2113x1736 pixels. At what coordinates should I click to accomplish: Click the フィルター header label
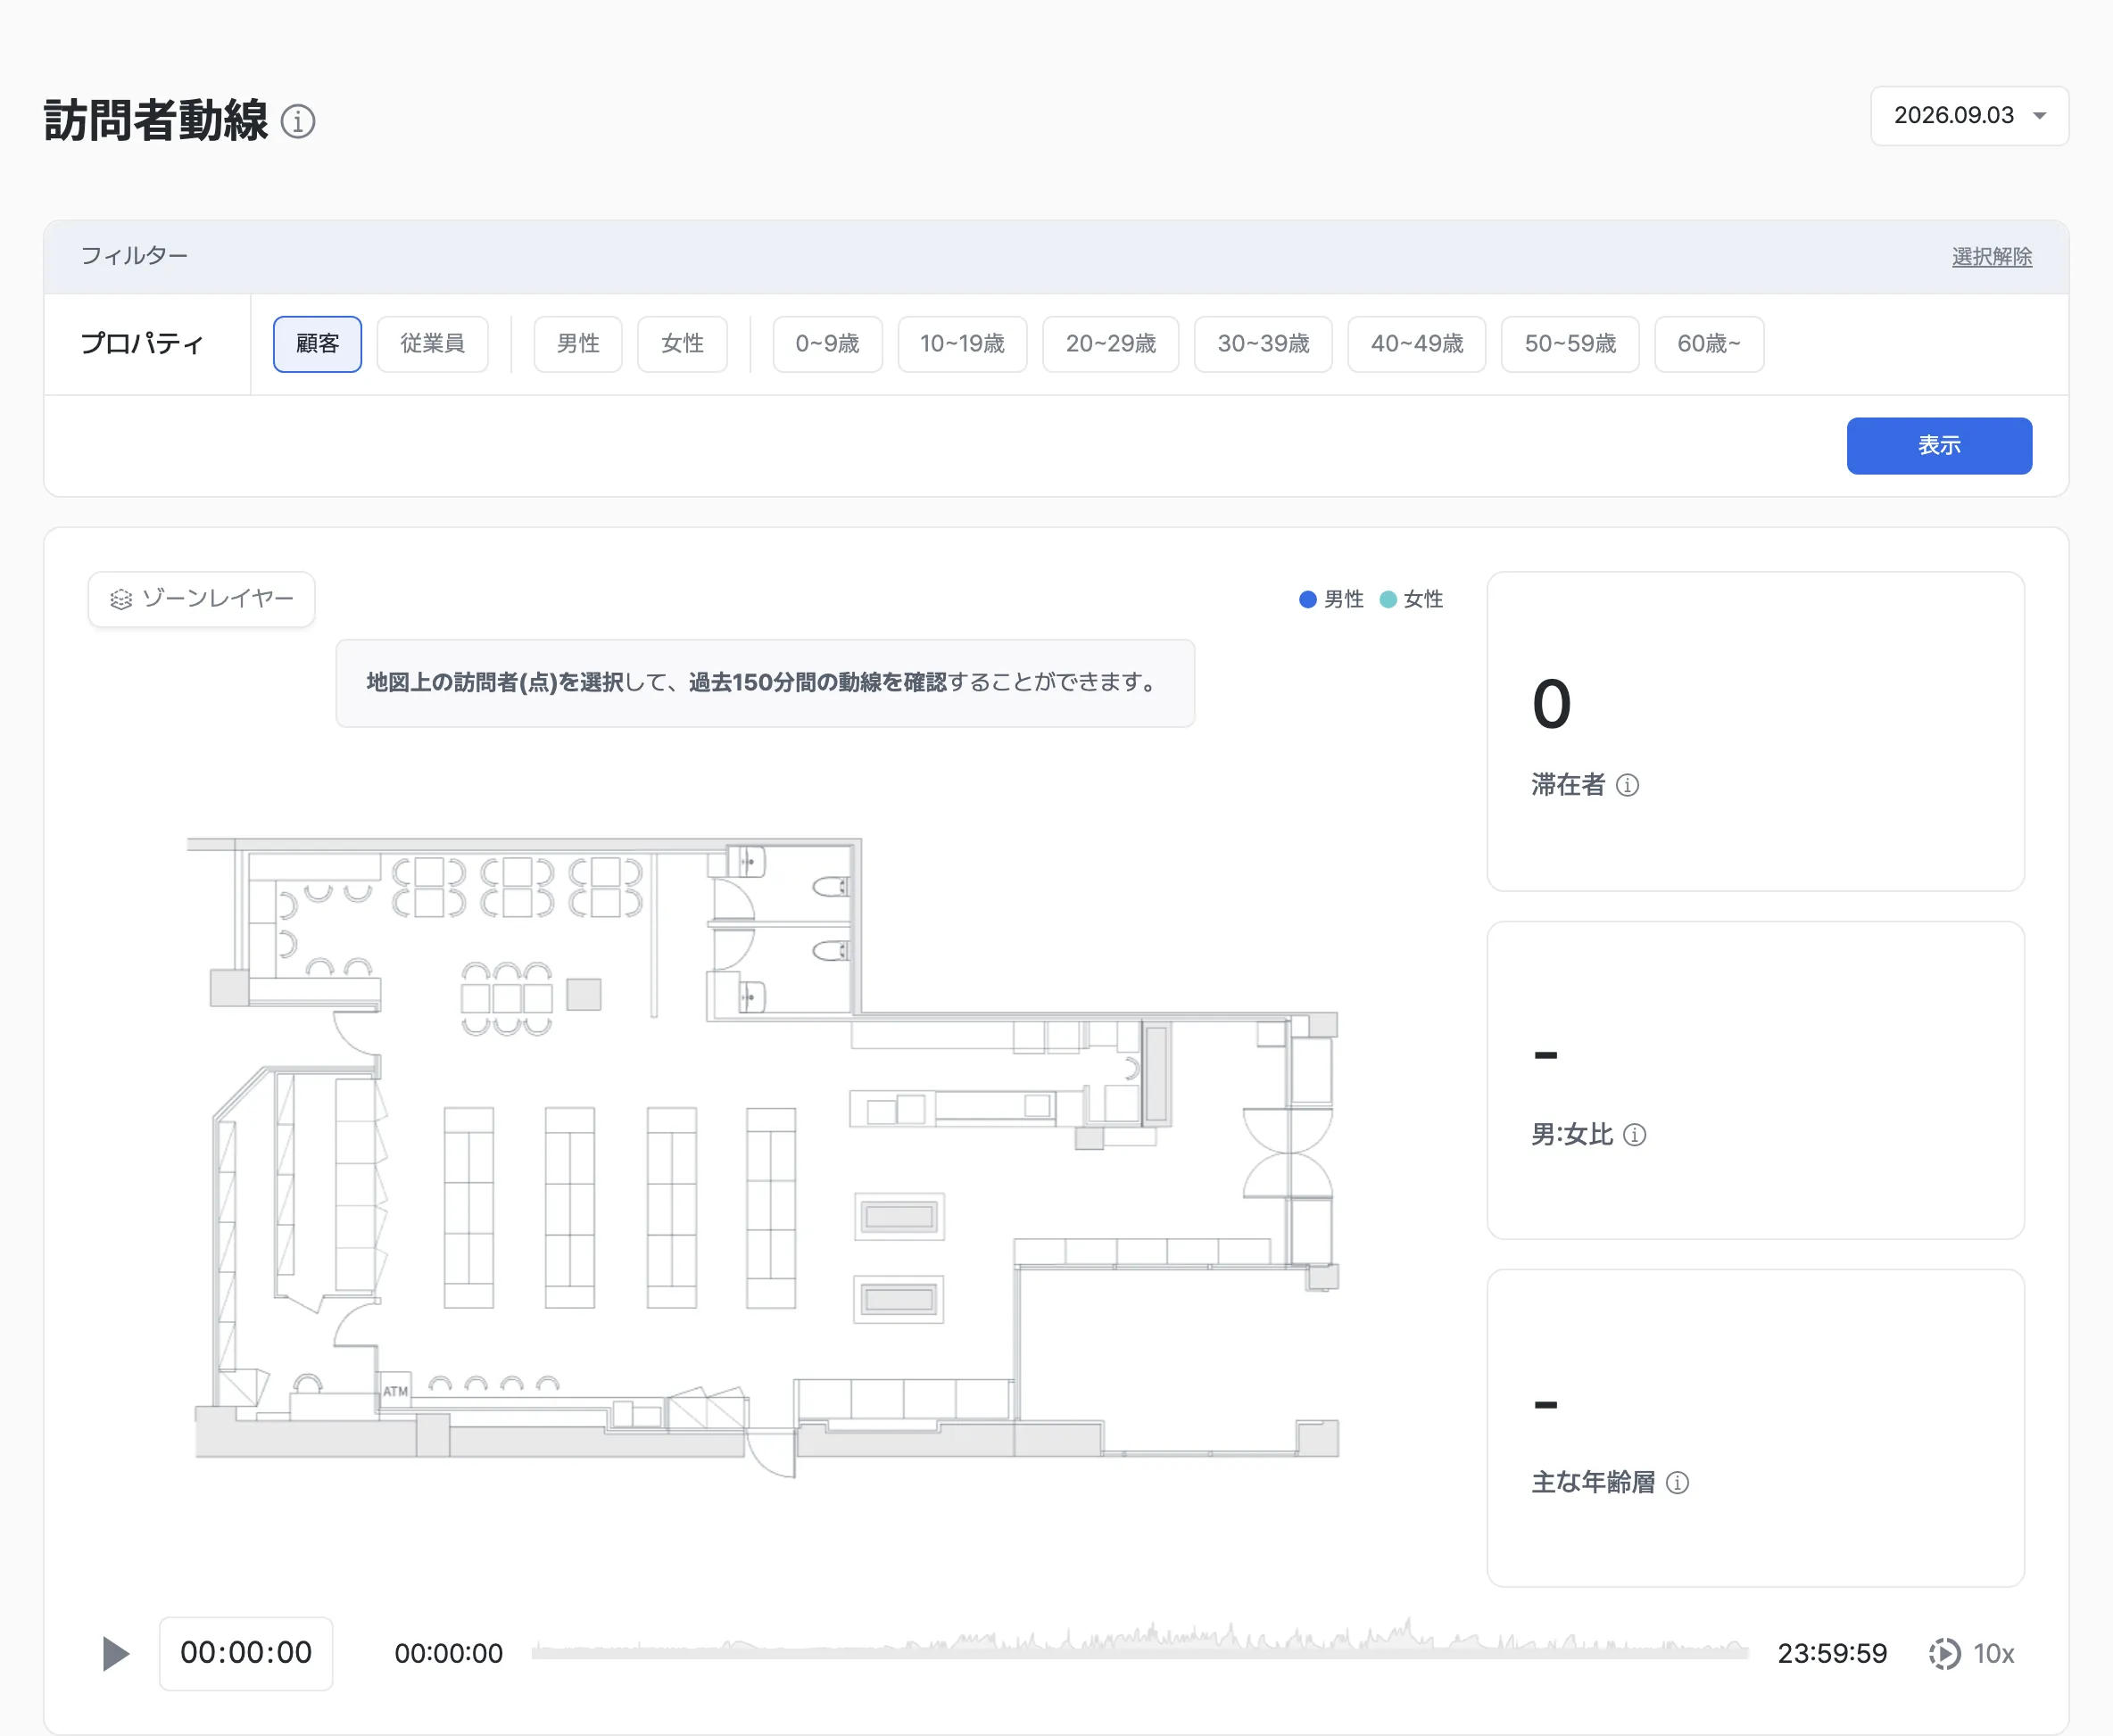(x=134, y=256)
